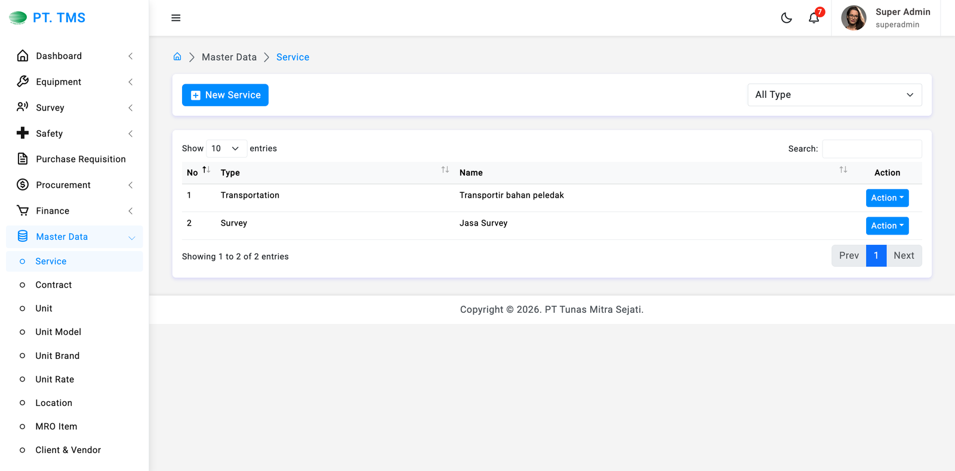The width and height of the screenshot is (955, 471).
Task: Click the Equipment wrench icon
Action: coord(23,82)
